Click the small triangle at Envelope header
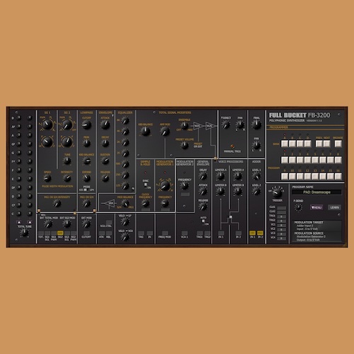The width and height of the screenshot is (354, 354). 113,115
